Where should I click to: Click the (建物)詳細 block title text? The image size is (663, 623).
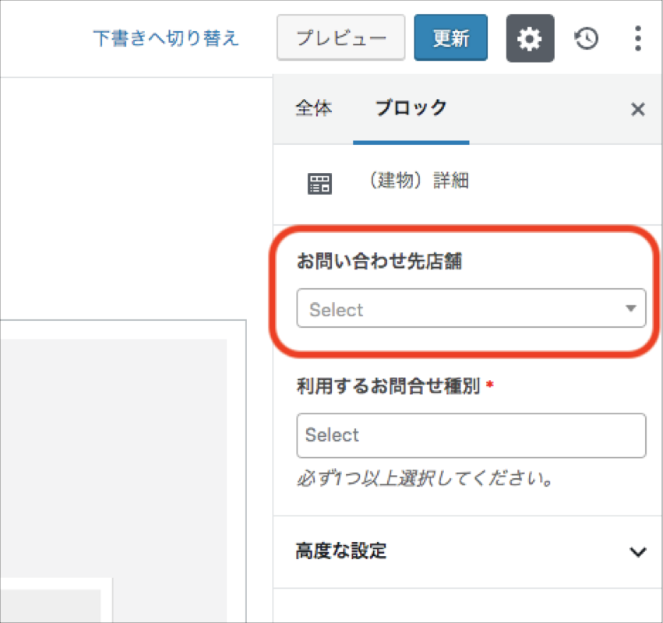(x=418, y=181)
